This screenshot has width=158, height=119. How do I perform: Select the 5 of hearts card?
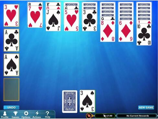tap(71, 20)
